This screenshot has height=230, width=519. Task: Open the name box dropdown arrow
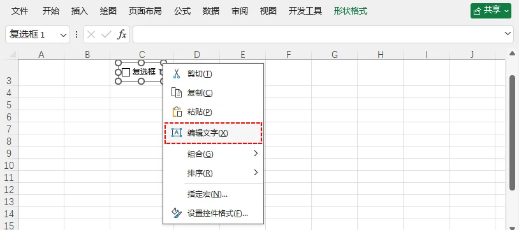[x=63, y=35]
